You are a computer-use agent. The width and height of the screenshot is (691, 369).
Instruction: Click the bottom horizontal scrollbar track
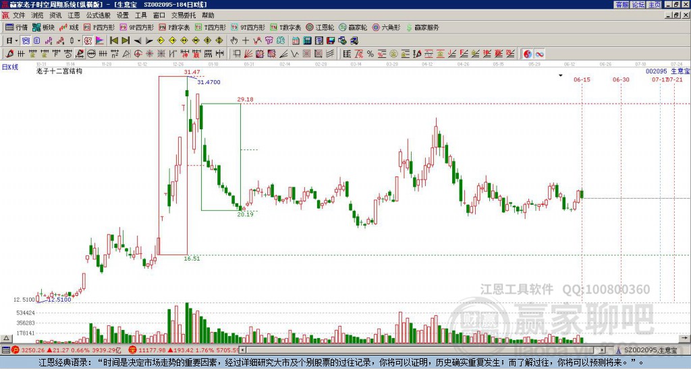pos(422,350)
